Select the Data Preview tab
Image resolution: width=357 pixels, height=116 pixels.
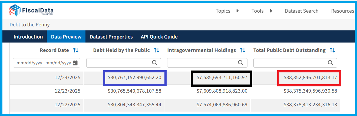tap(66, 37)
